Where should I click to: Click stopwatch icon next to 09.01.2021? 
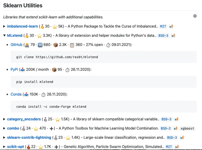coord(108,45)
